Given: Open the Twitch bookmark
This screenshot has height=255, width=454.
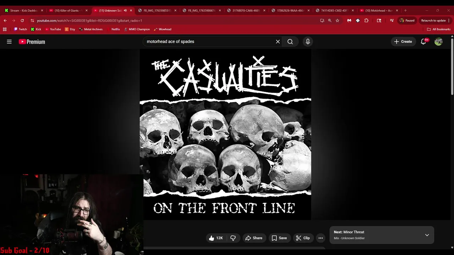Looking at the screenshot, I should 20,29.
